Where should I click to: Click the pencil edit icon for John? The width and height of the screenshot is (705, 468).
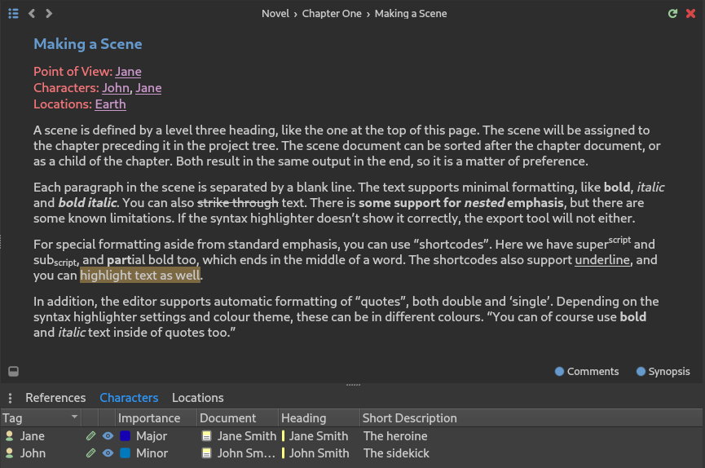tap(90, 453)
